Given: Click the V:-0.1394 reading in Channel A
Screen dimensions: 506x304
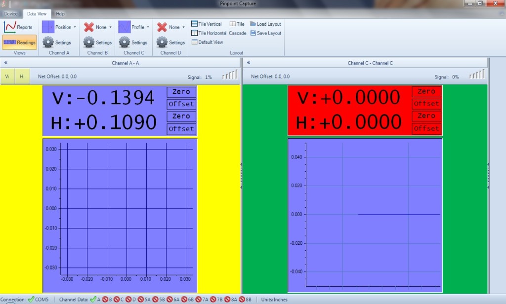Looking at the screenshot, I should [103, 98].
